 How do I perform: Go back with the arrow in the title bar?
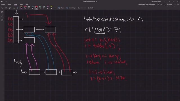click(2, 1)
